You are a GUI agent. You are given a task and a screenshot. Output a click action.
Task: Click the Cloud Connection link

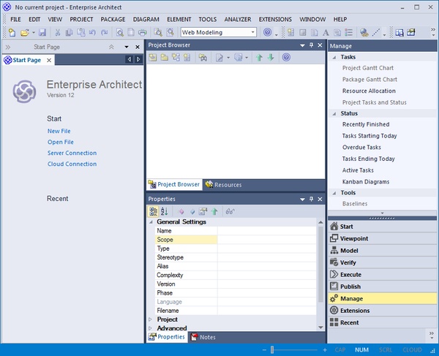[x=72, y=164]
